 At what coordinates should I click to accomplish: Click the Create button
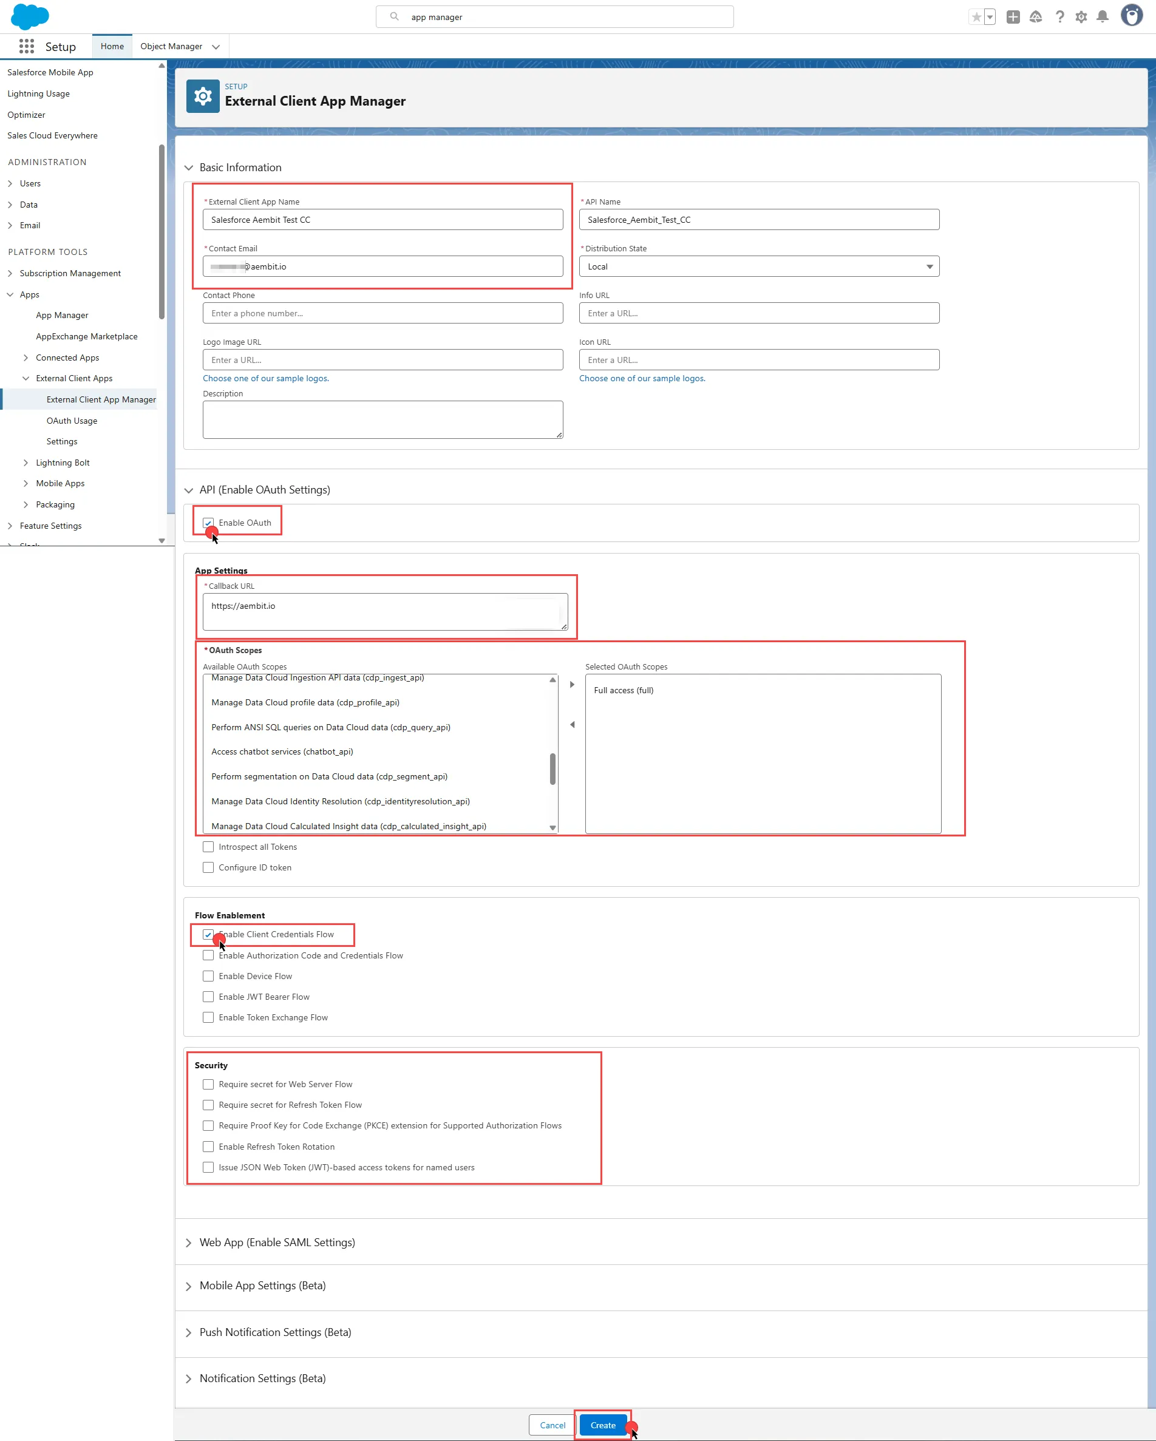602,1424
